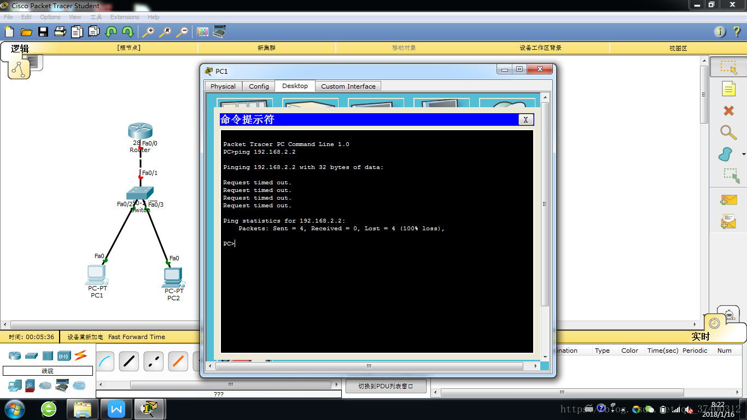Image resolution: width=747 pixels, height=420 pixels.
Task: Pick the orange fiber cable
Action: point(178,361)
